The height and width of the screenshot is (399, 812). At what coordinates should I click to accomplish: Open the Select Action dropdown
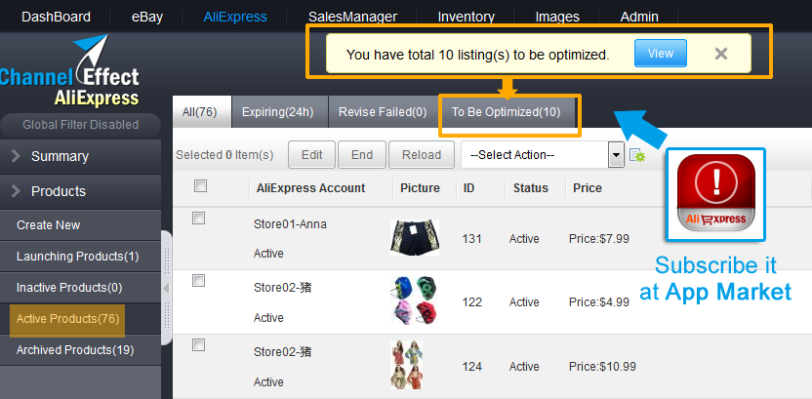click(543, 155)
